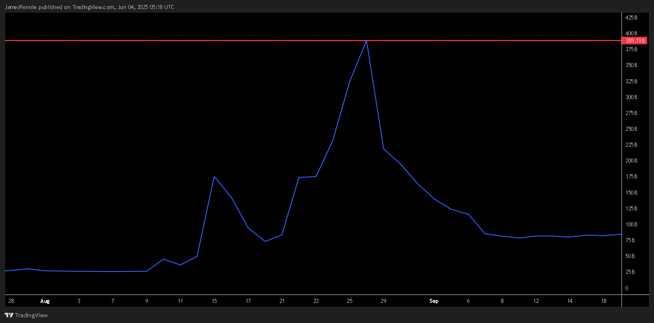The height and width of the screenshot is (323, 654).
Task: Click the 225 B axis label
Action: 631,145
